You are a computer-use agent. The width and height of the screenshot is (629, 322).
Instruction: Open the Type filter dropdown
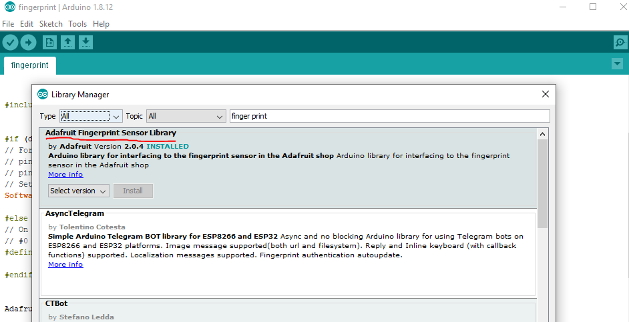[91, 116]
